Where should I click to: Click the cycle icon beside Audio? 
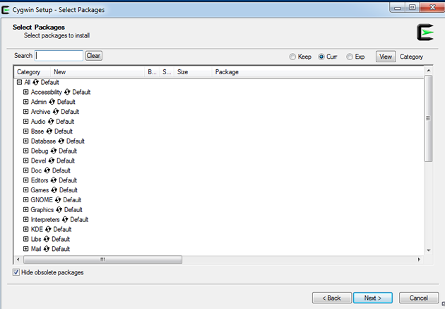(51, 122)
